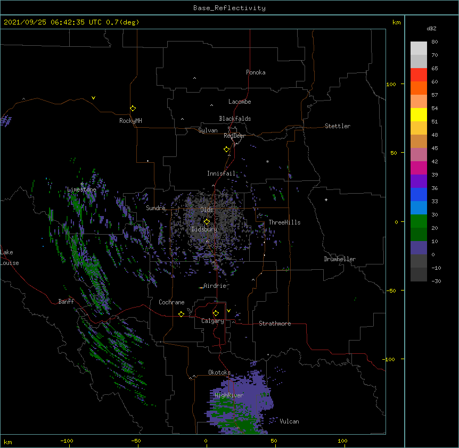The height and width of the screenshot is (448, 459).
Task: Click the yellow marker near RockyMH
Action: pos(133,109)
